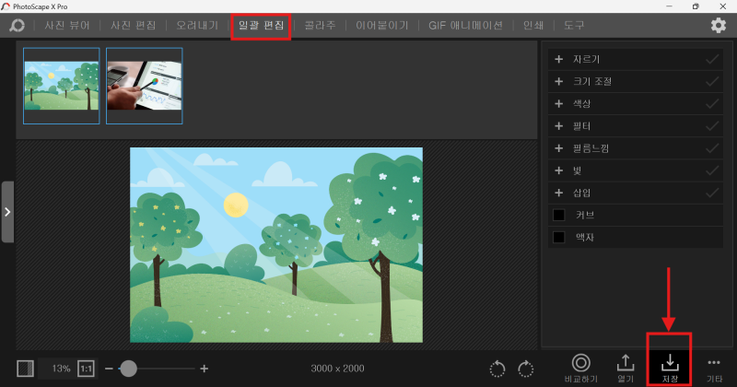Switch to the 콜라주 tab
The width and height of the screenshot is (737, 387).
pos(320,26)
